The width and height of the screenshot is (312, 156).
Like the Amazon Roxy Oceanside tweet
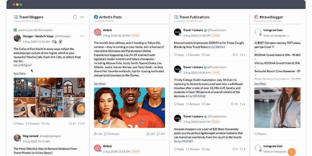tap(206, 149)
